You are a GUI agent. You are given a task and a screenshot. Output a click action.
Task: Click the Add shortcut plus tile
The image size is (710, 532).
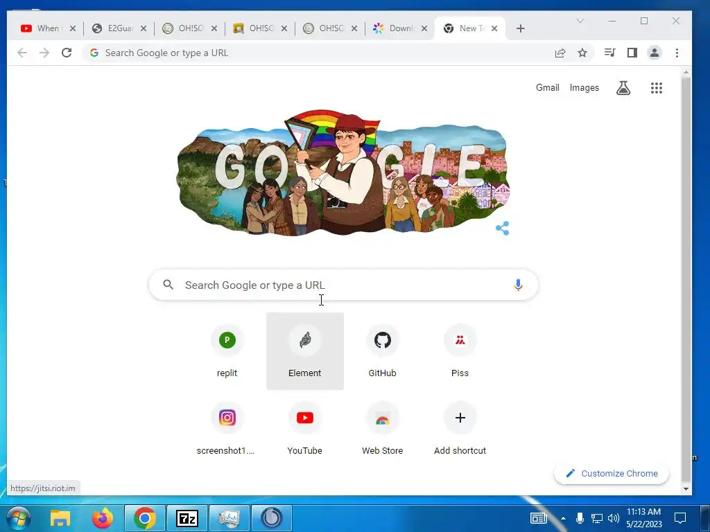(460, 428)
